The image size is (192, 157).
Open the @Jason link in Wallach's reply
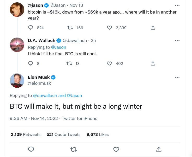tap(59, 47)
